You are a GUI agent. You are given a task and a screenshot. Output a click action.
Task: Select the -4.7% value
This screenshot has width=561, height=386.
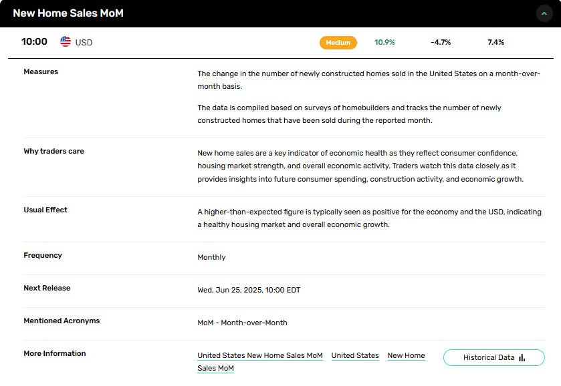(x=441, y=42)
